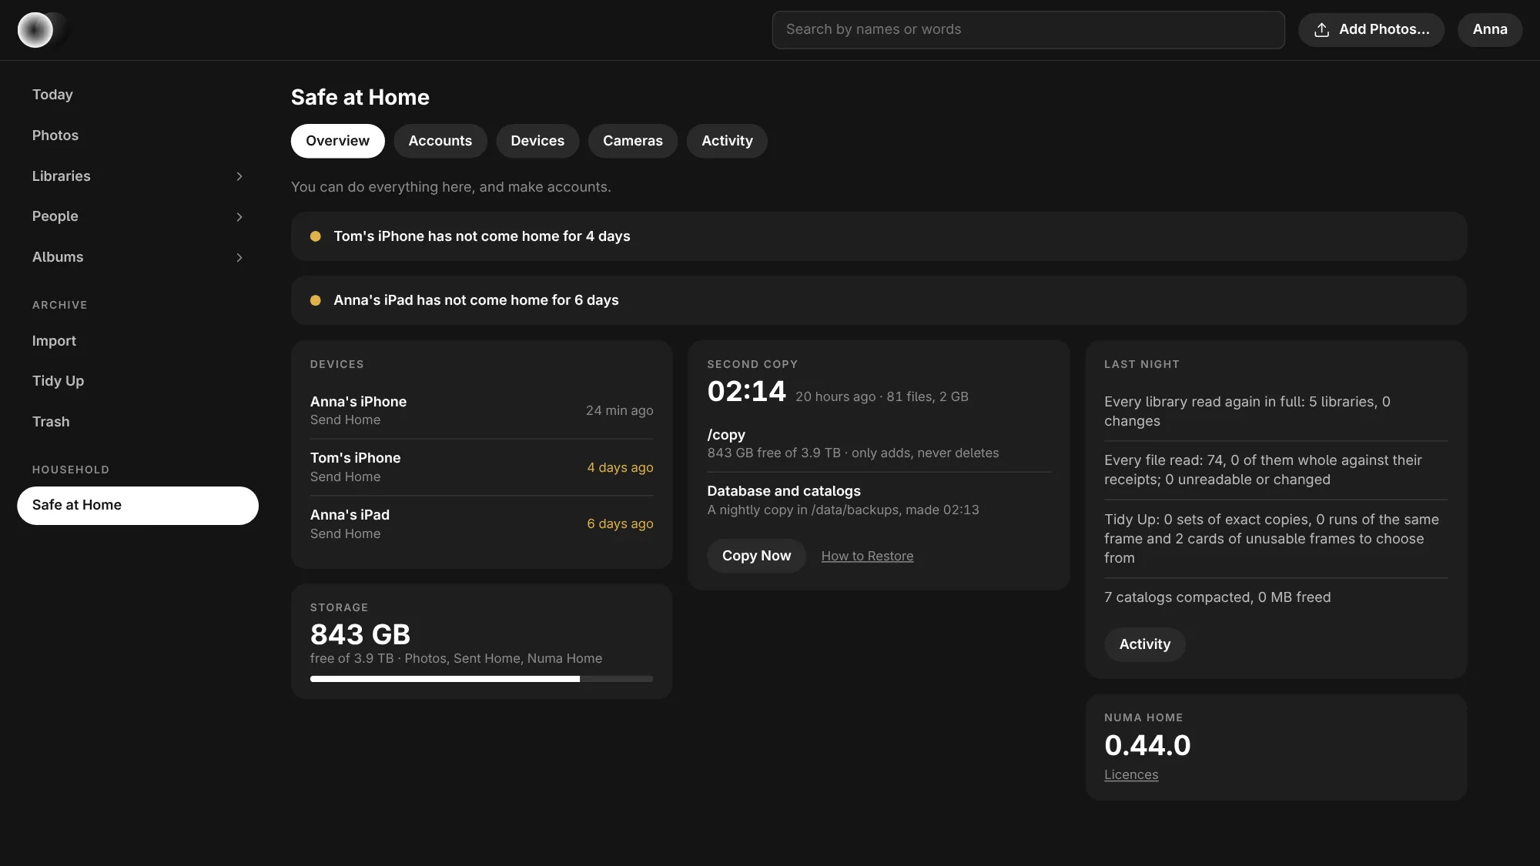The image size is (1540, 866).
Task: Switch to the Overview tab
Action: click(337, 141)
